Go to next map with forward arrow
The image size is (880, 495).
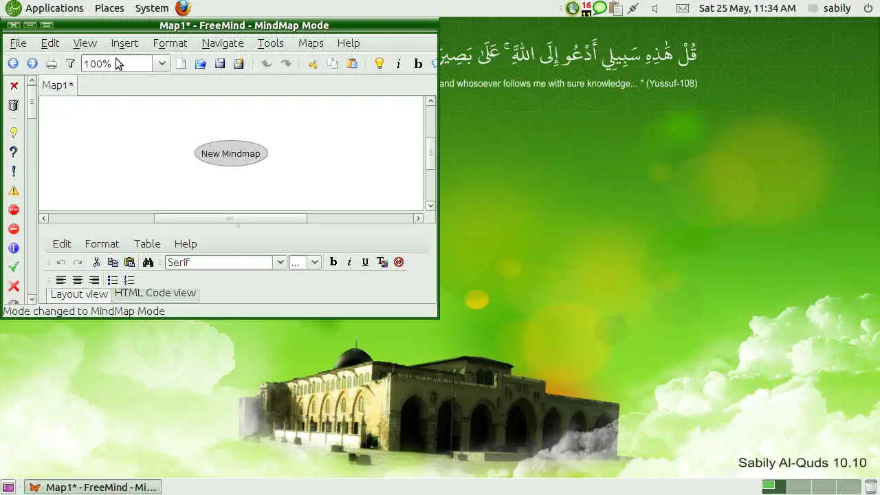[32, 63]
